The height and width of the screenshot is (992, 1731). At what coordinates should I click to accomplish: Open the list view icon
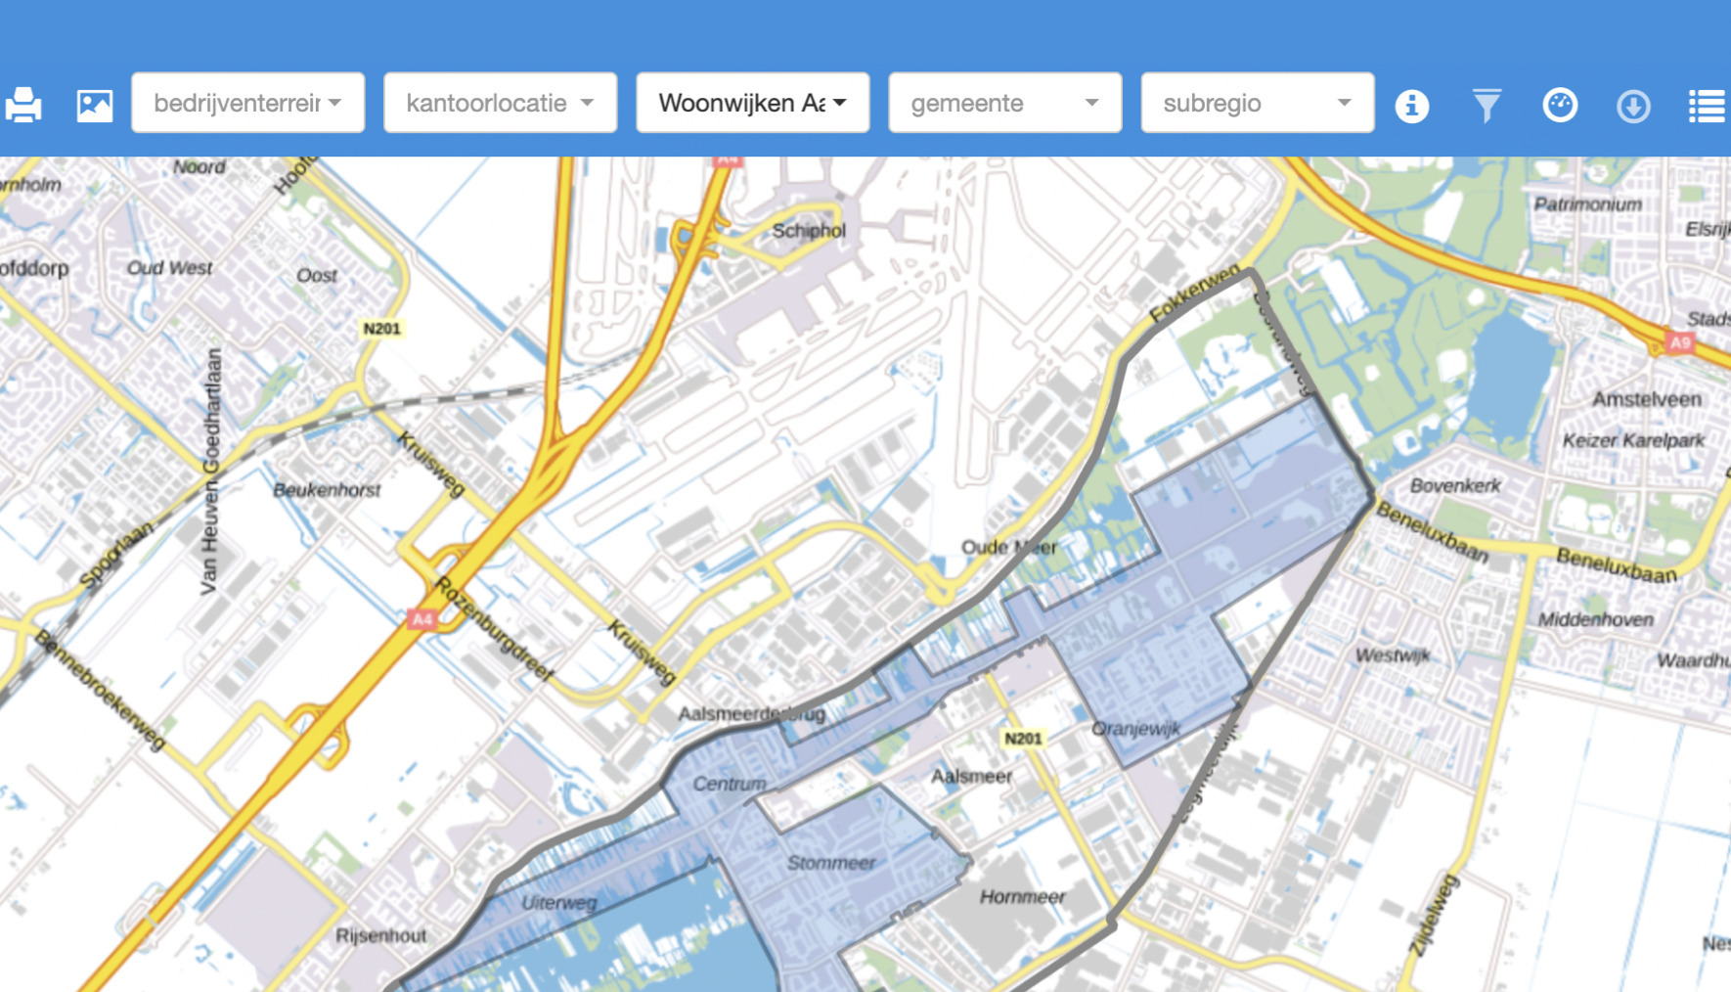click(x=1707, y=106)
